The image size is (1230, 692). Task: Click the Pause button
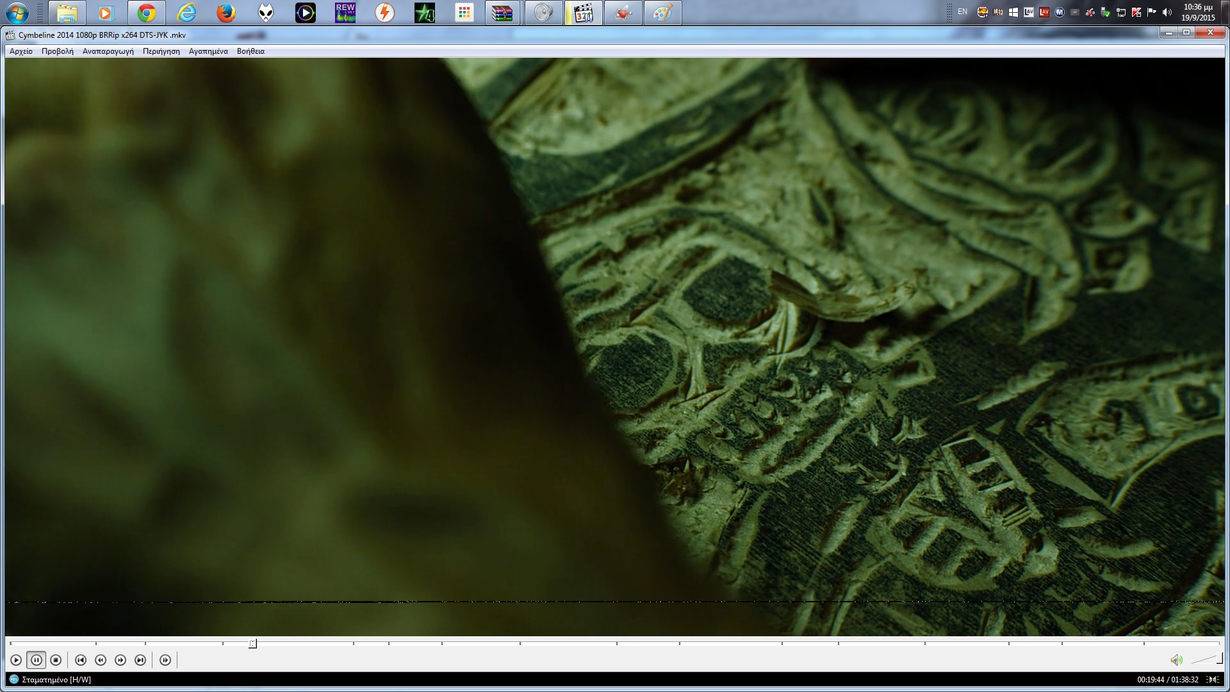pyautogui.click(x=36, y=660)
